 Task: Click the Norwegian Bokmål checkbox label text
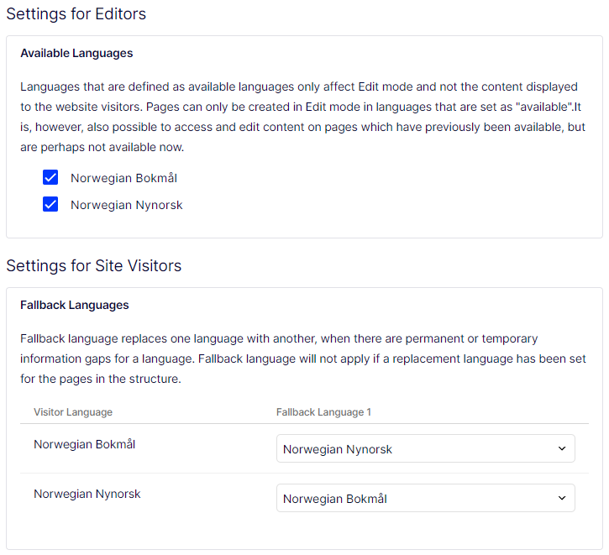coord(123,178)
